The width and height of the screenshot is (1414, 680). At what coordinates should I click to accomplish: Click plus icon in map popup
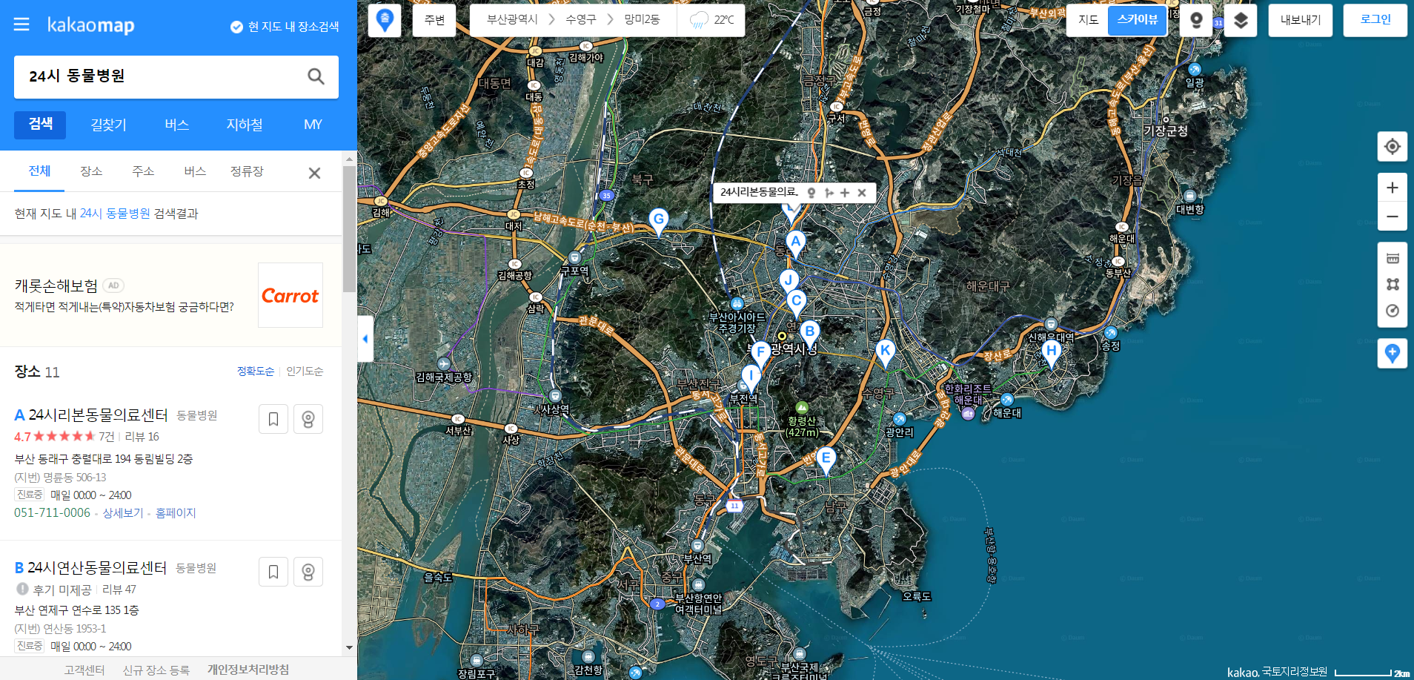coord(845,193)
